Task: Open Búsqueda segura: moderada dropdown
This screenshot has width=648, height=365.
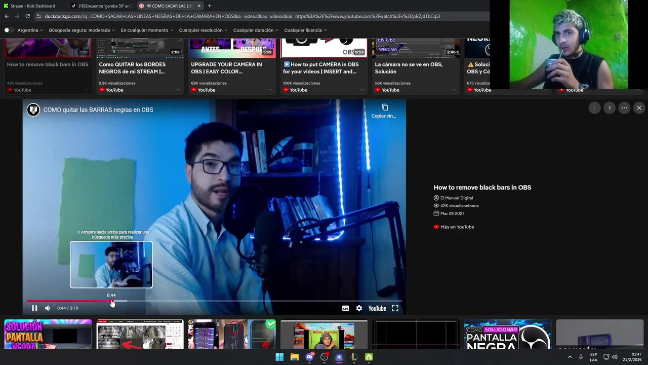Action: [82, 30]
